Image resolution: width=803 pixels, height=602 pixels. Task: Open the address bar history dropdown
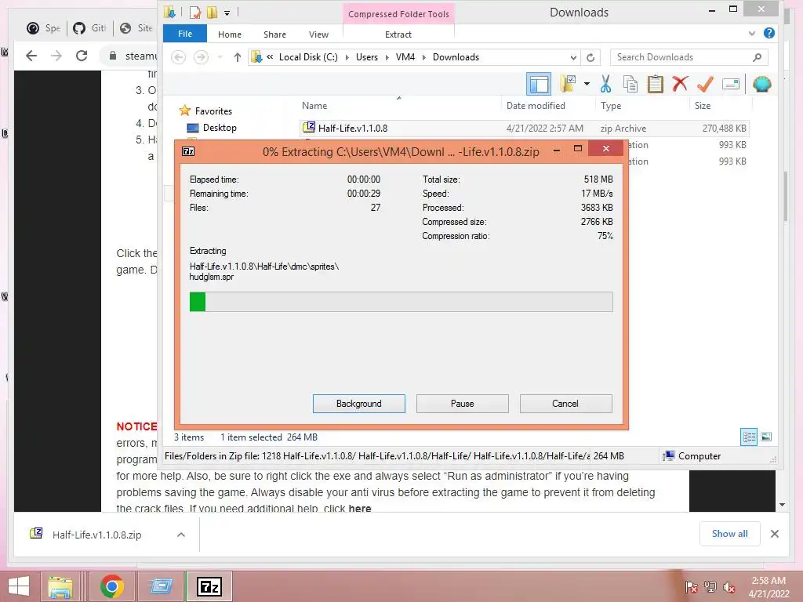pos(573,57)
